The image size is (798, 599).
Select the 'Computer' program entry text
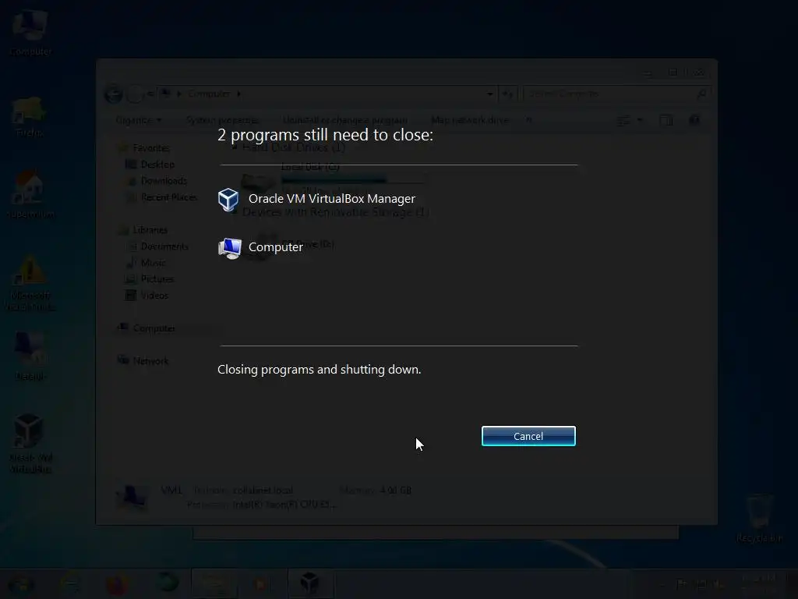pyautogui.click(x=275, y=247)
